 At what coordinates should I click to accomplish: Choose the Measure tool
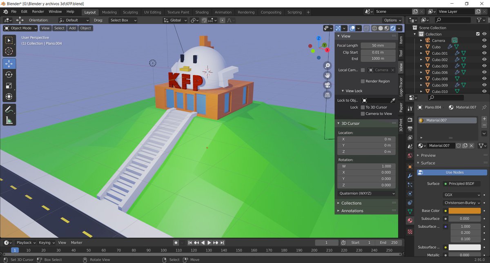[x=9, y=120]
